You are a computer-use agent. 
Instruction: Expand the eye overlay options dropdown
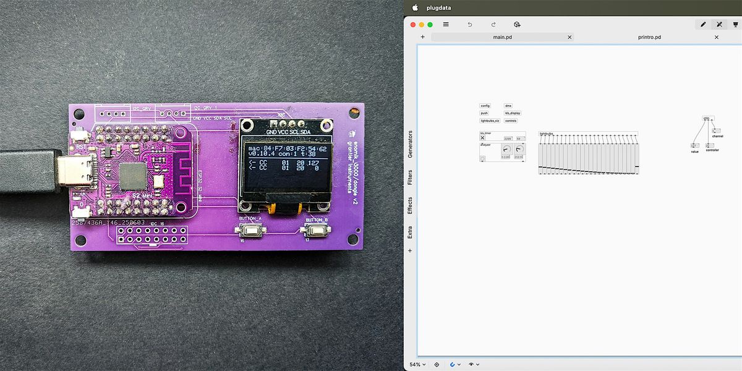coord(474,365)
